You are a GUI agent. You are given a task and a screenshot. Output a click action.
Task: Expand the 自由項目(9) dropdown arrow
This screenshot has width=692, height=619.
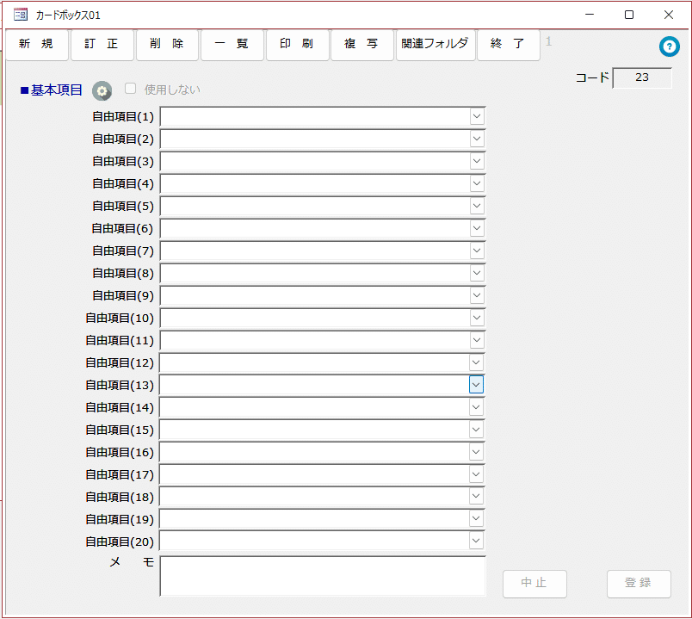click(477, 295)
